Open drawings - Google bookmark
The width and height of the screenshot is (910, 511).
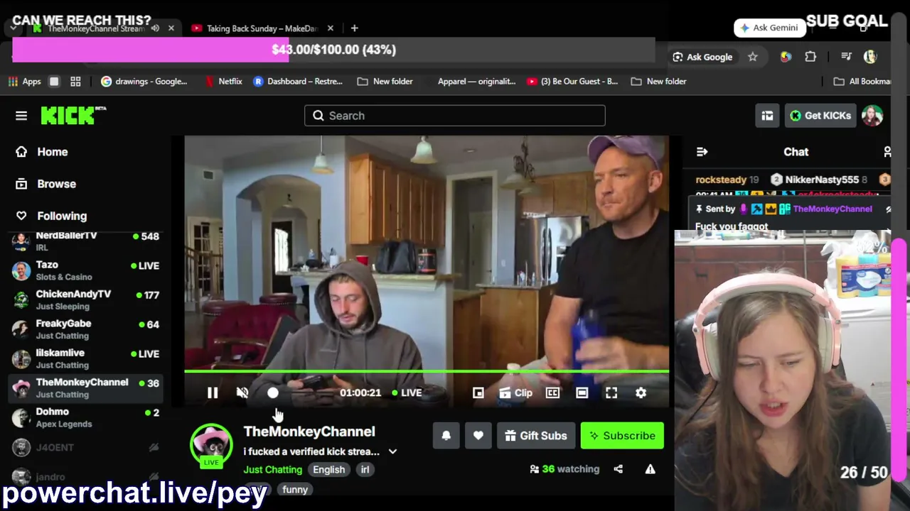144,82
